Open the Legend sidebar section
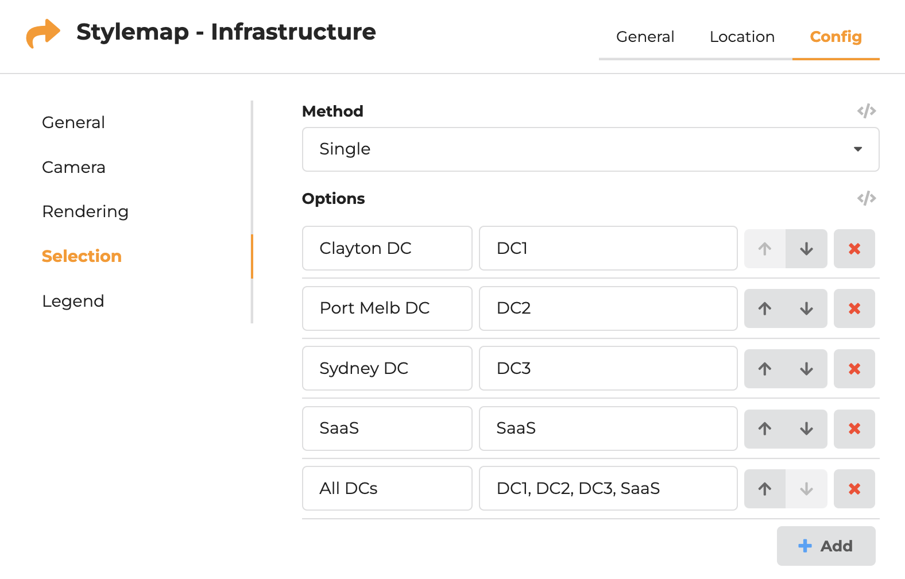The height and width of the screenshot is (579, 905). pyautogui.click(x=73, y=301)
